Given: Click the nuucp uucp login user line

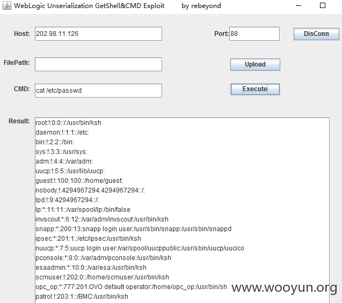Looking at the screenshot, I should tap(140, 248).
